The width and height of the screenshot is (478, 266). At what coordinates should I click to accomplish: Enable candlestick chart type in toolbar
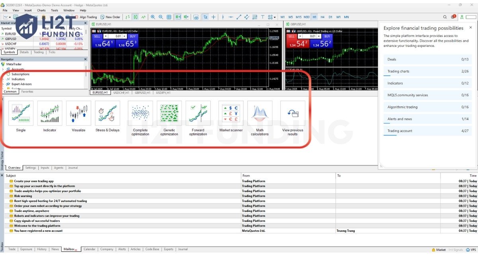click(x=135, y=17)
